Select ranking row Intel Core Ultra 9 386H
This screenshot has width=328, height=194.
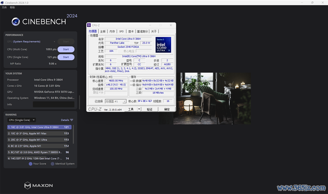(x=39, y=127)
